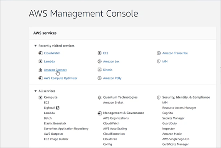Open CloudWatch from recently visited services

point(52,53)
